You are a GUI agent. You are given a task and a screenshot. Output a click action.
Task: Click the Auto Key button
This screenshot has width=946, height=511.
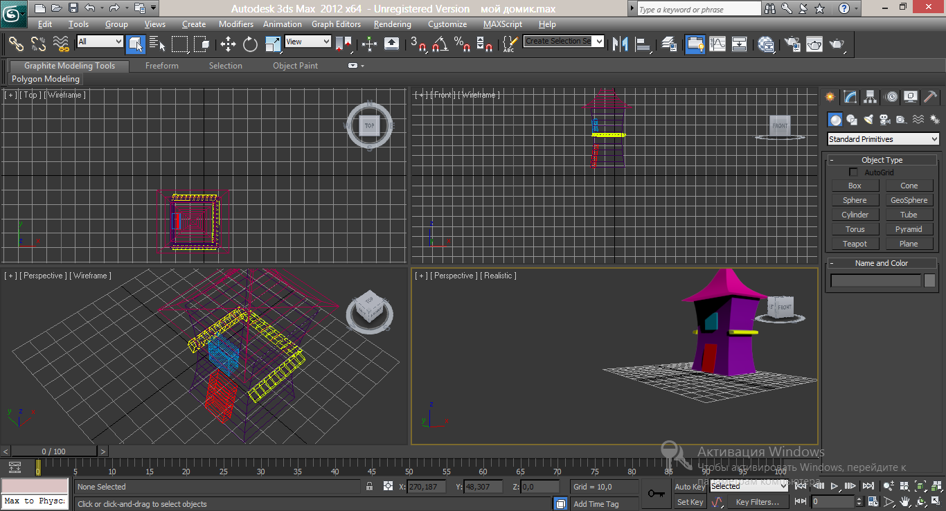[x=690, y=487]
